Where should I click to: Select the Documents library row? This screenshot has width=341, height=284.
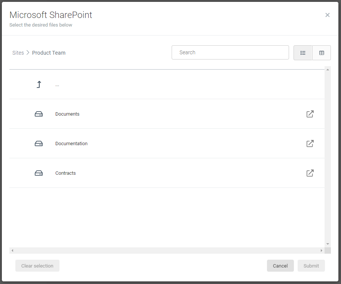coord(150,114)
